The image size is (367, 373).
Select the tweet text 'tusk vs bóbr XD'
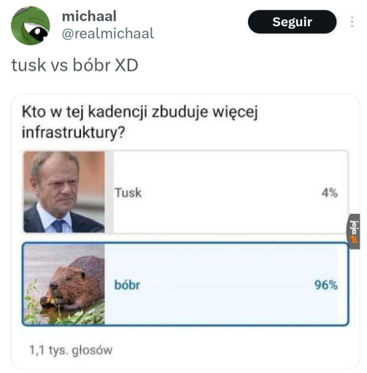tap(75, 65)
